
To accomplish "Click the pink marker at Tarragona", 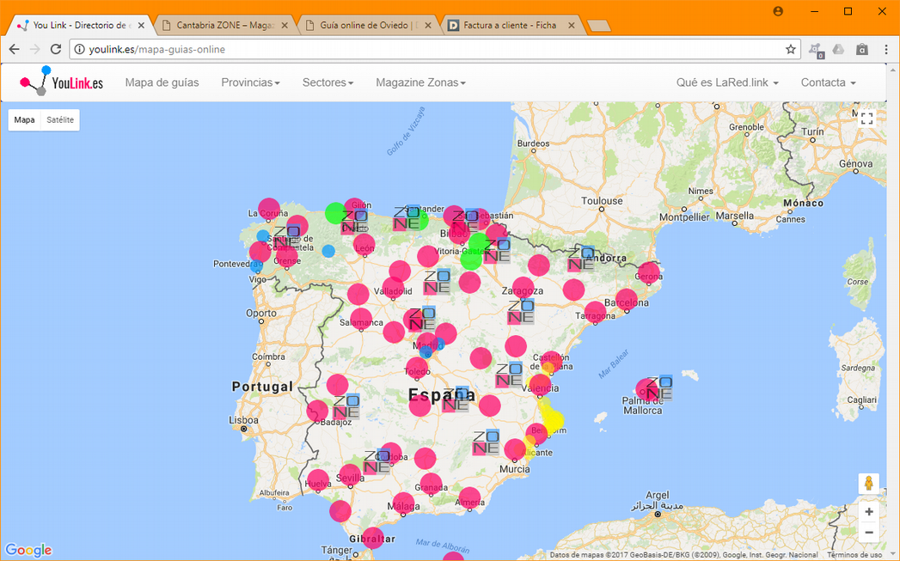I will pos(595,313).
